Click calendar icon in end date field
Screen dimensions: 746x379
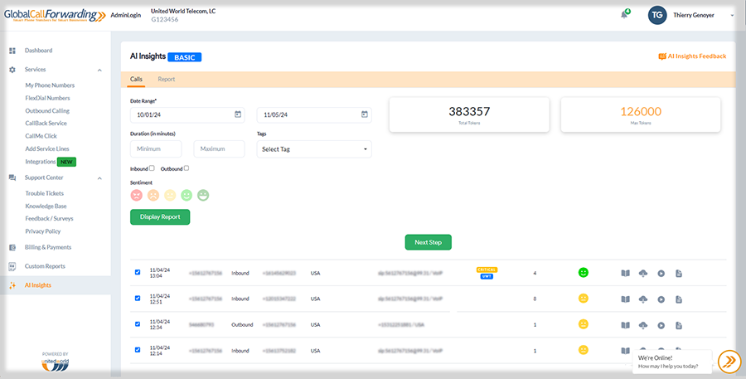coord(365,114)
